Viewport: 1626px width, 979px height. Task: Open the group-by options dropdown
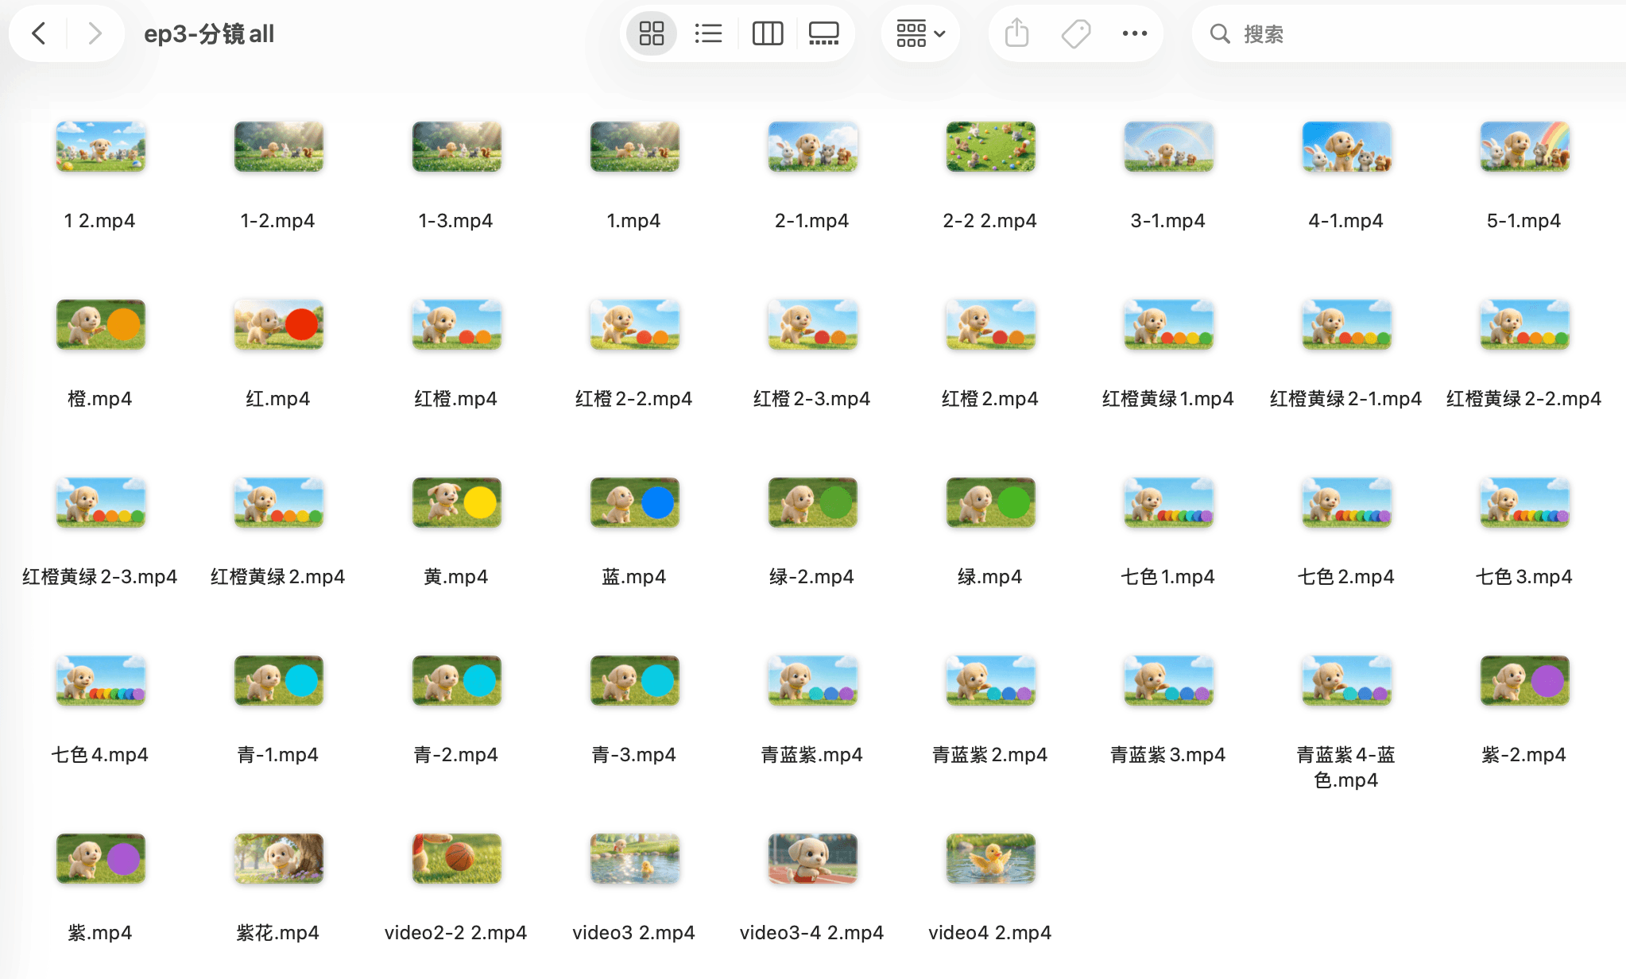[x=920, y=33]
